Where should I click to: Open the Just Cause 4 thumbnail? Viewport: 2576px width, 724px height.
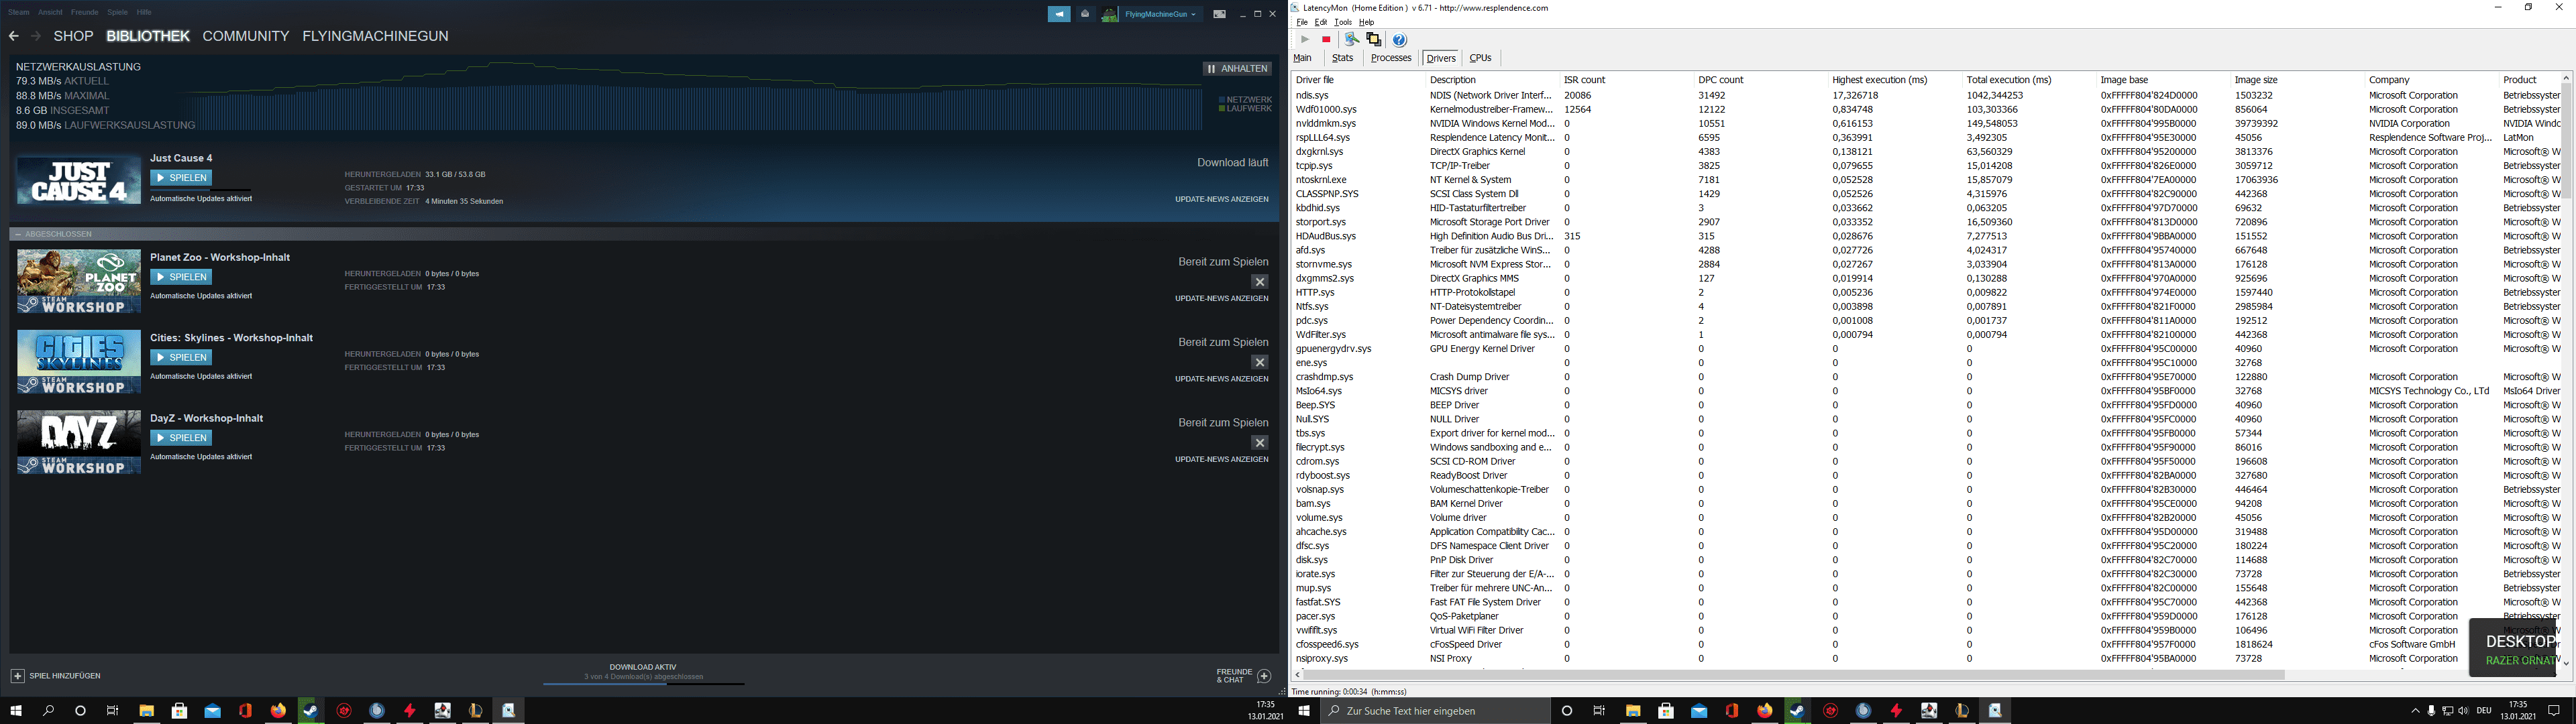(x=79, y=180)
